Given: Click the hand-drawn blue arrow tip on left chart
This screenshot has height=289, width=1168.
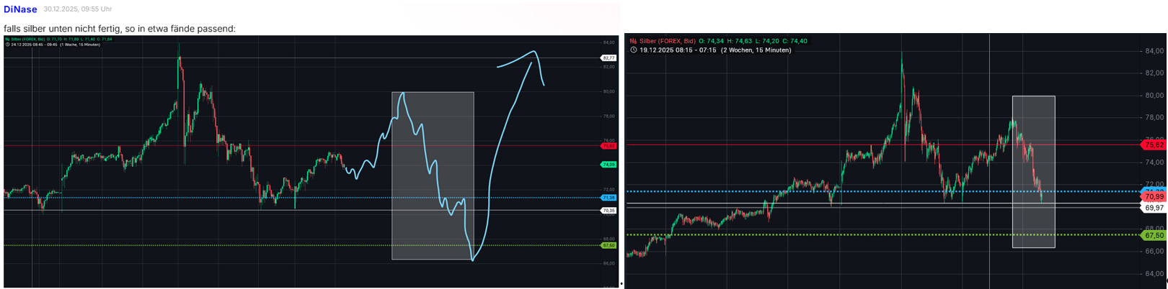Looking at the screenshot, I should click(x=534, y=52).
